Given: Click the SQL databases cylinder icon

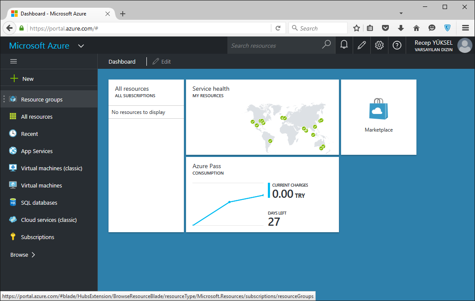Looking at the screenshot, I should [x=13, y=203].
